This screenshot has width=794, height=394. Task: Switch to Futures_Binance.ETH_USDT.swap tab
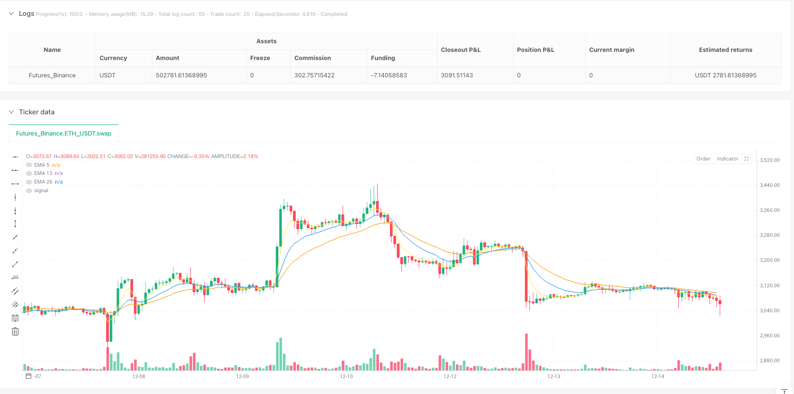pos(63,134)
